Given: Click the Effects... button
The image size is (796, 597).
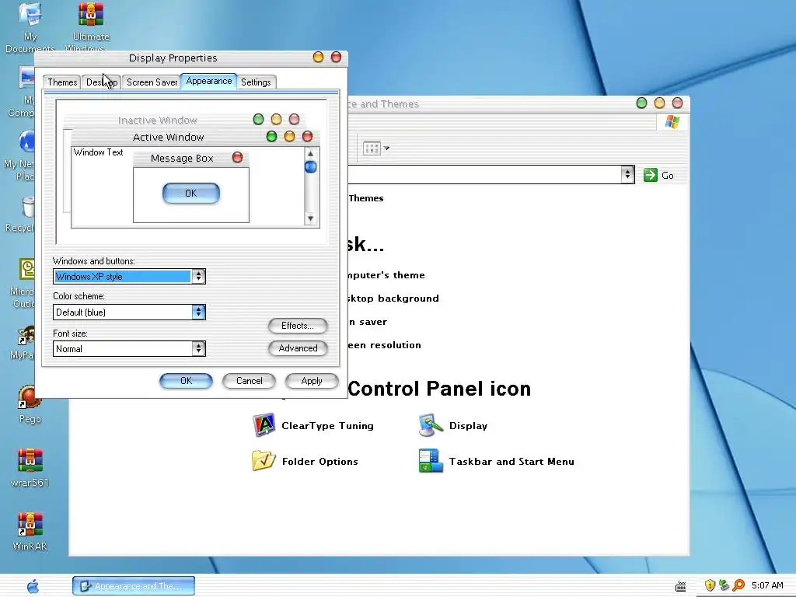Looking at the screenshot, I should pyautogui.click(x=298, y=326).
